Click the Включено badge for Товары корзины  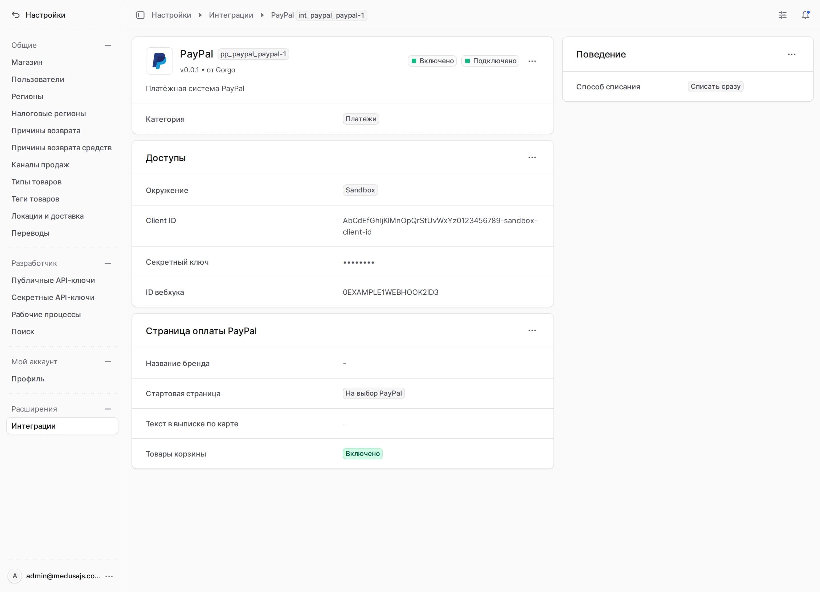pyautogui.click(x=363, y=454)
